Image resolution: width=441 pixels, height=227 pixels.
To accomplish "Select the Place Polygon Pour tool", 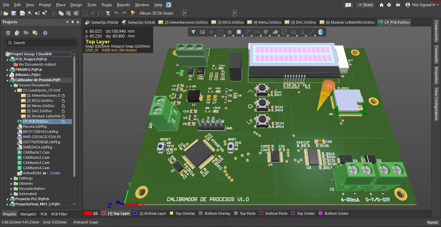I will click(275, 32).
